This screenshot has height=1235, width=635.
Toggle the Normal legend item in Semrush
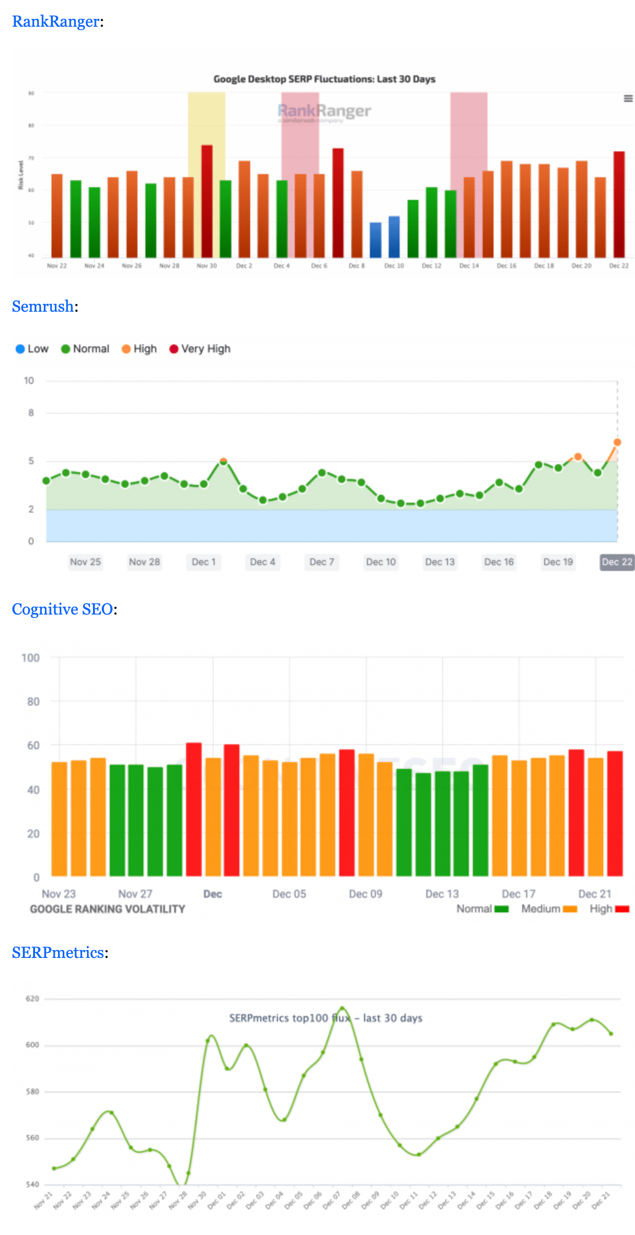pos(85,349)
